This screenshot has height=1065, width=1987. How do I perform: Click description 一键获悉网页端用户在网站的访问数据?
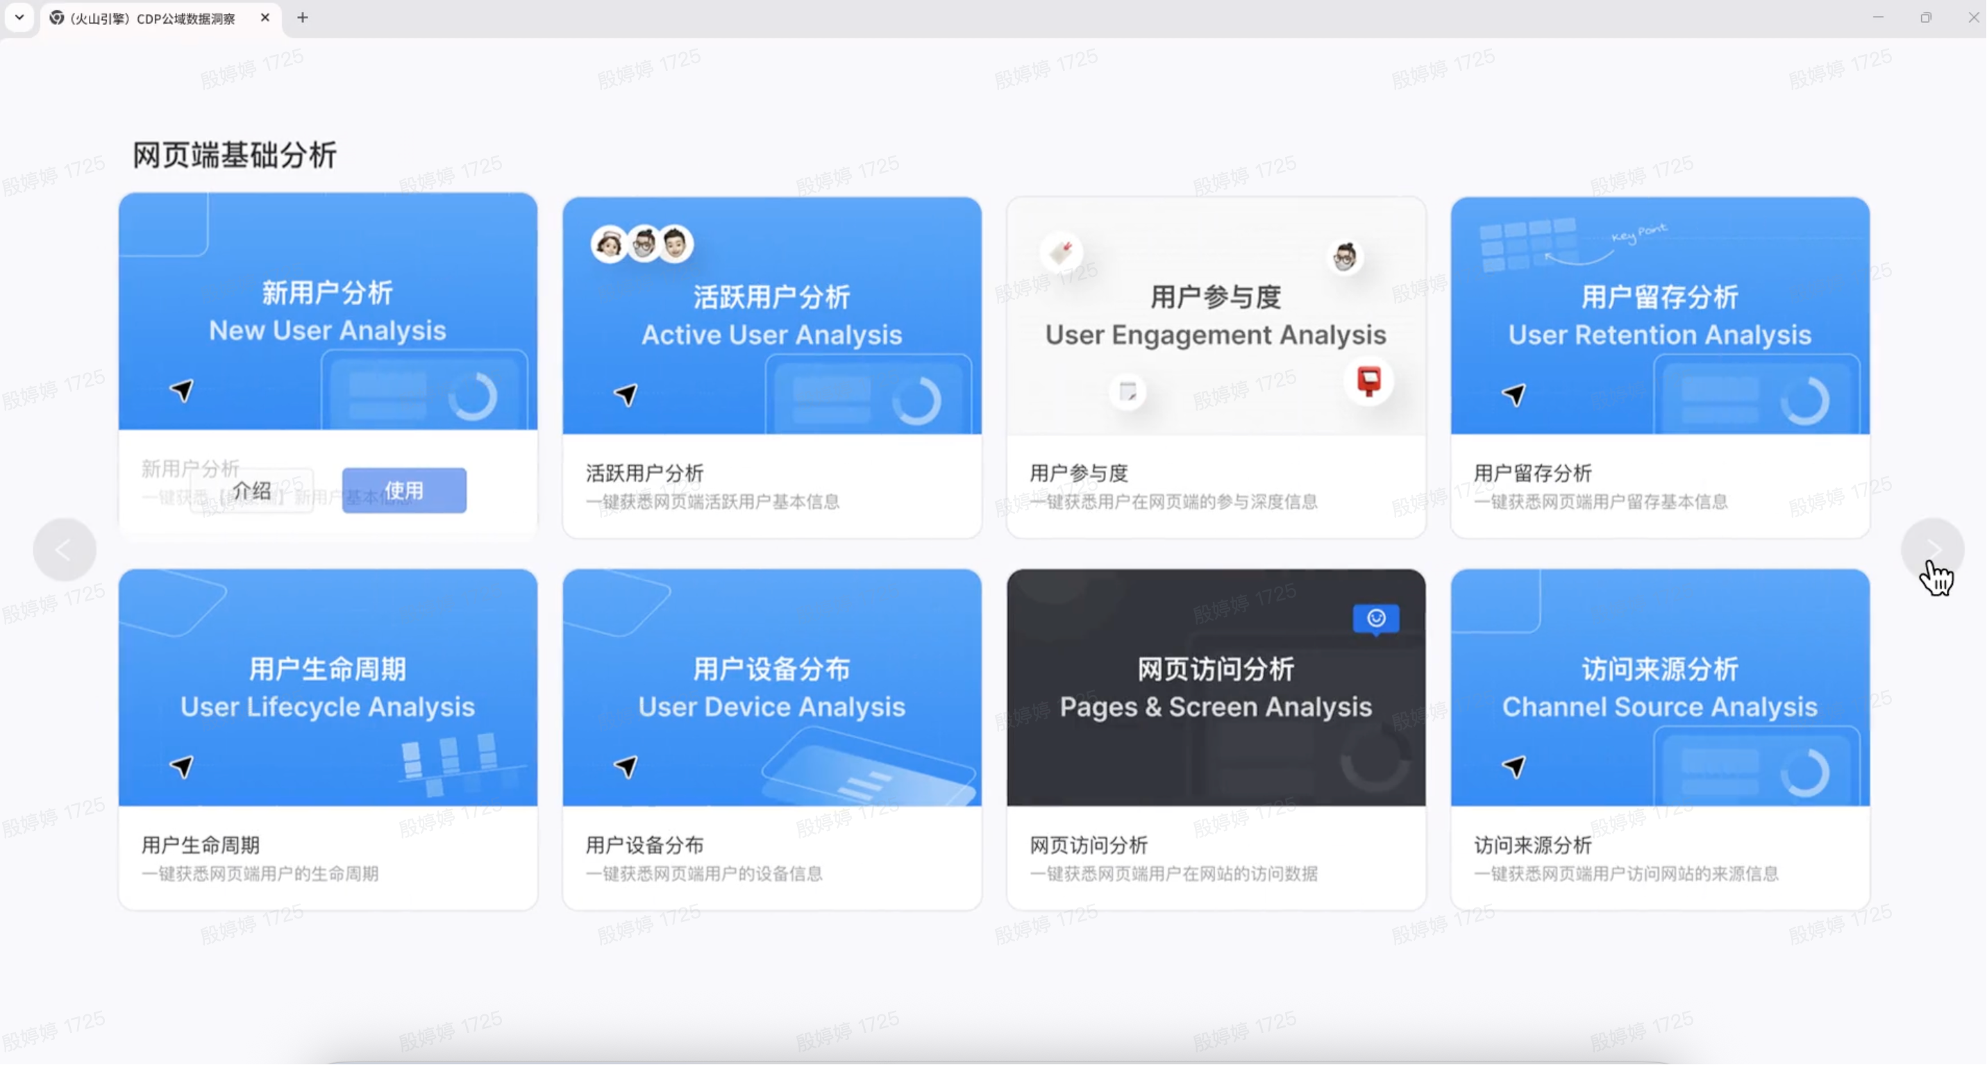[x=1174, y=875]
